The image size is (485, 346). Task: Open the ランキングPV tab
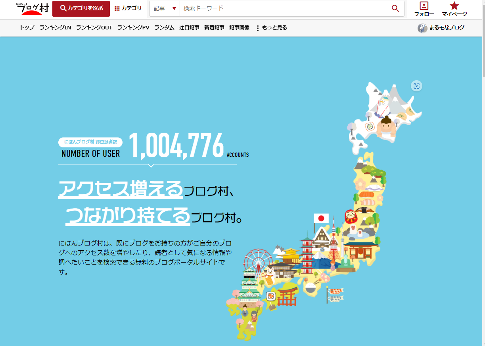coord(133,28)
